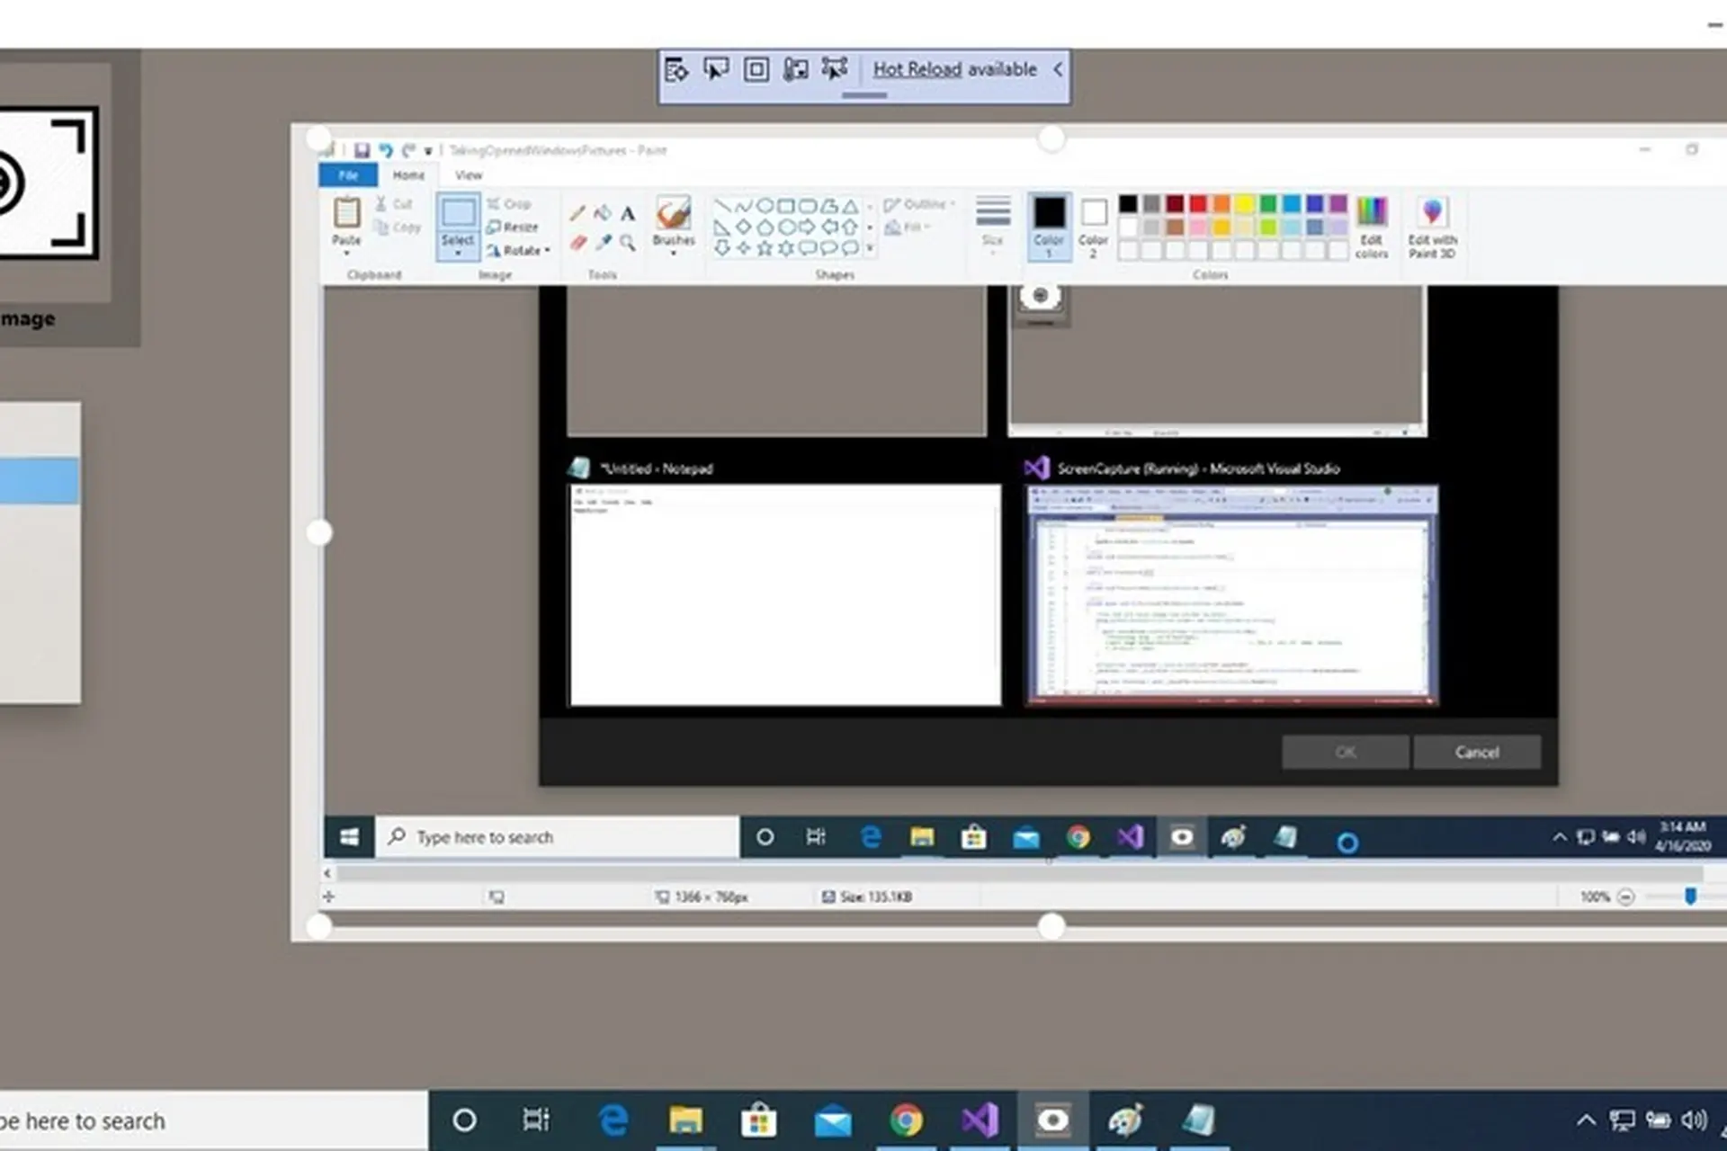This screenshot has height=1151, width=1727.
Task: Switch to the Home ribbon tab
Action: pyautogui.click(x=408, y=175)
